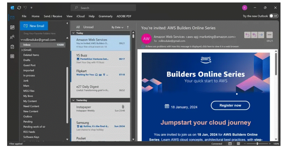Click the zoom slider handle
The width and height of the screenshot is (287, 149).
257,144
